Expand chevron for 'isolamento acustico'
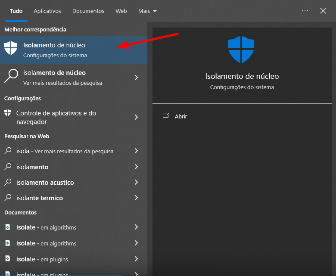 136,182
